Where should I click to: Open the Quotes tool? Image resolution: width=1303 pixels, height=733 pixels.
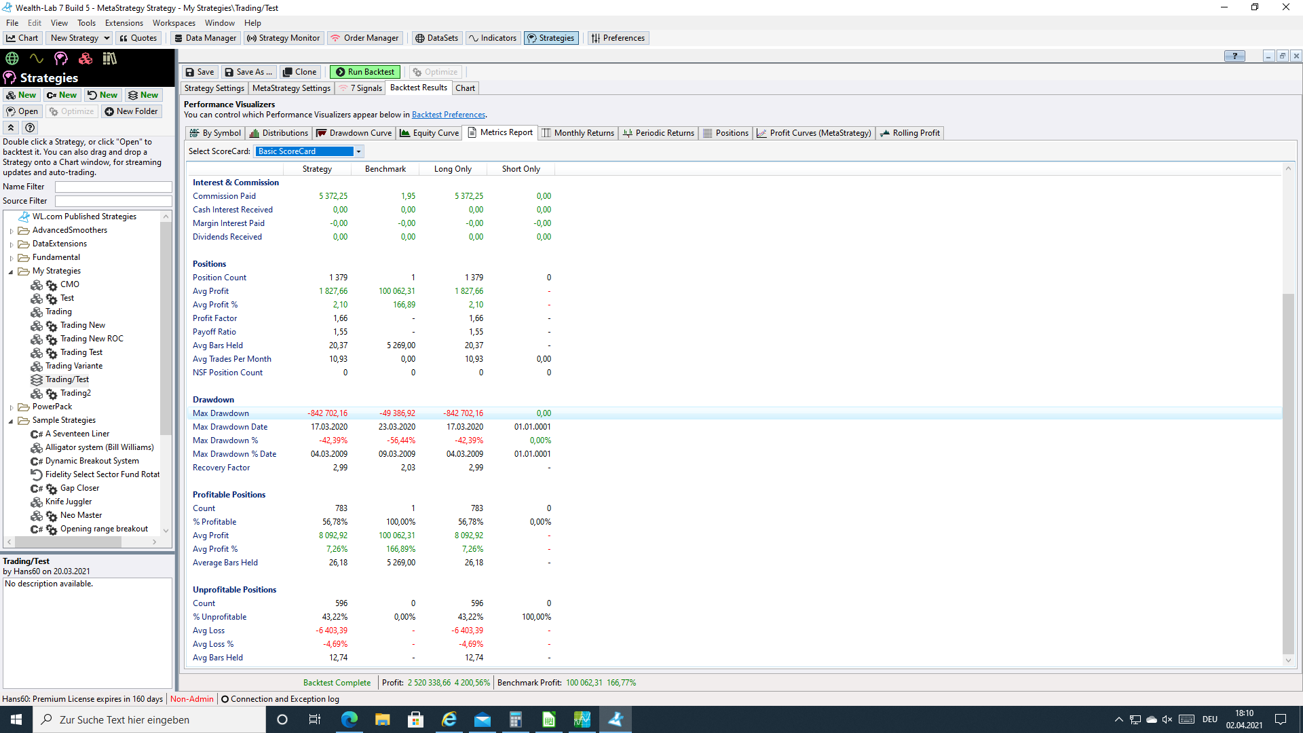[138, 38]
